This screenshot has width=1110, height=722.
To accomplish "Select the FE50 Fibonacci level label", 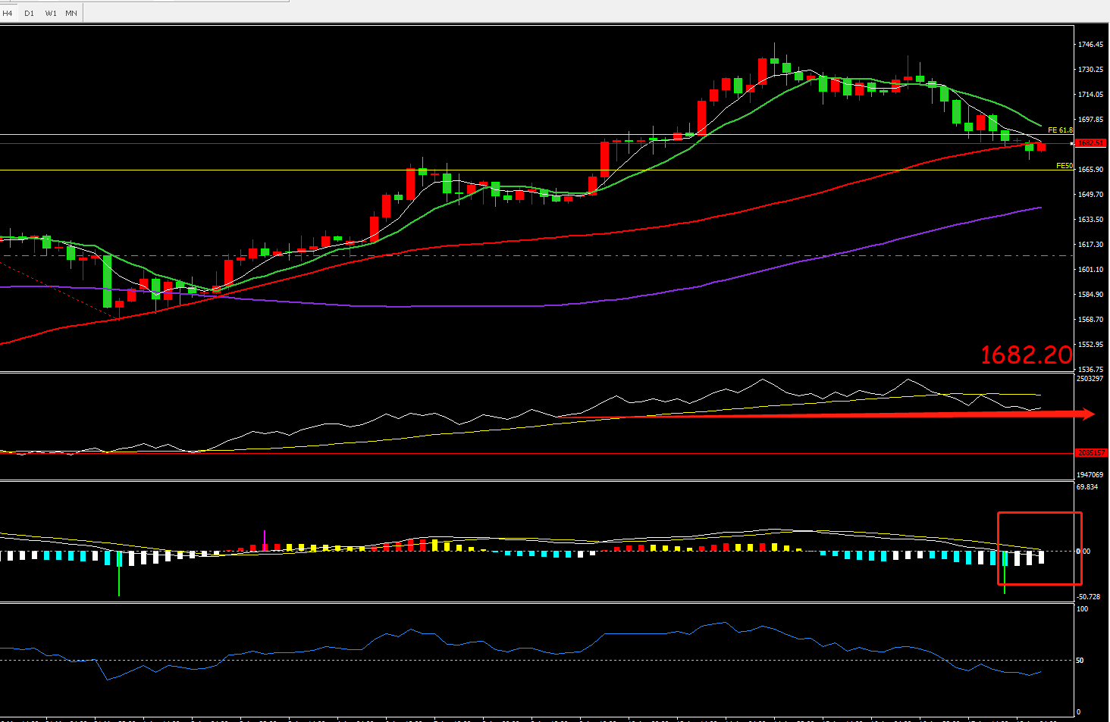I will [1065, 165].
